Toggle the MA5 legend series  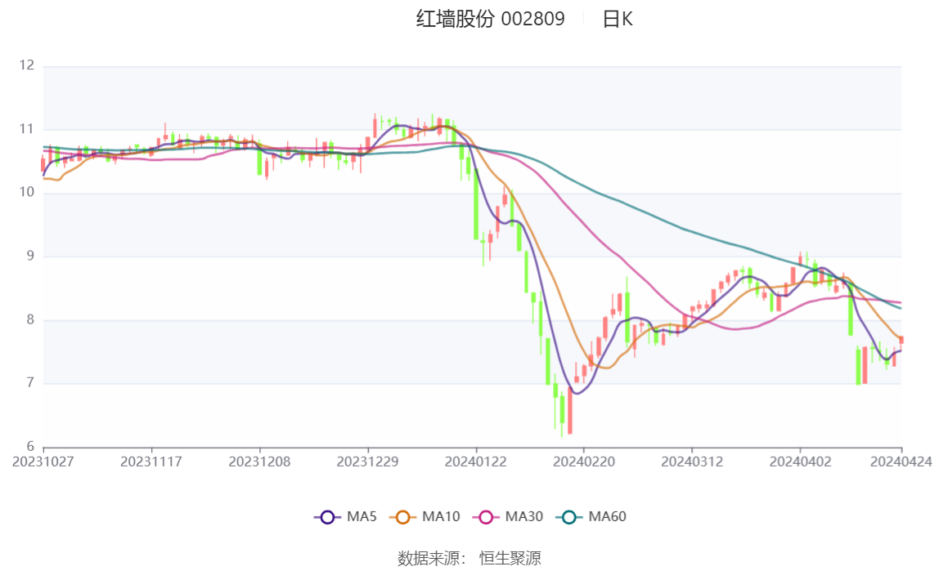pyautogui.click(x=345, y=516)
